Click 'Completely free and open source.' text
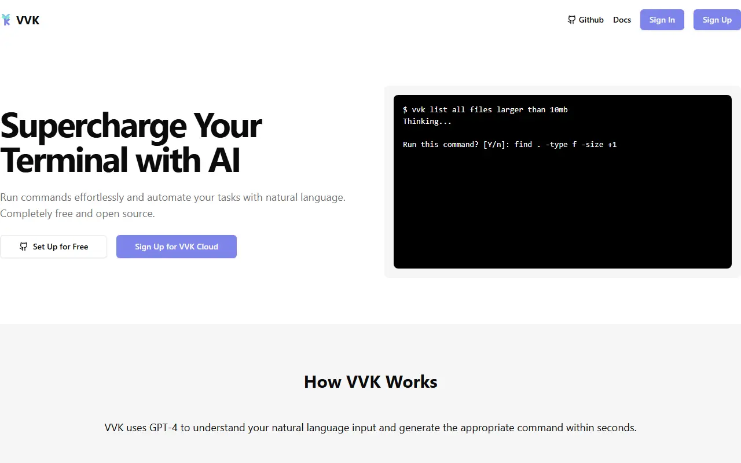Viewport: 741px width, 463px height. pyautogui.click(x=78, y=214)
